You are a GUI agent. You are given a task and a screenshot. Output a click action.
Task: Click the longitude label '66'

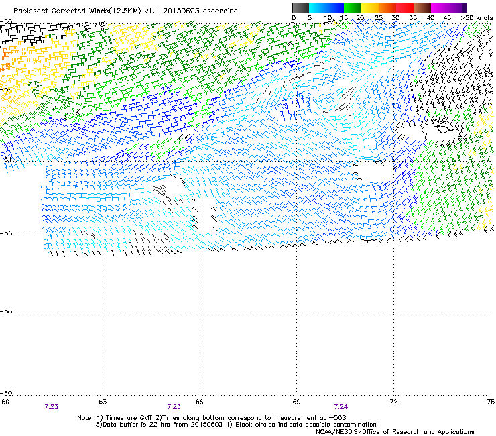pos(200,402)
